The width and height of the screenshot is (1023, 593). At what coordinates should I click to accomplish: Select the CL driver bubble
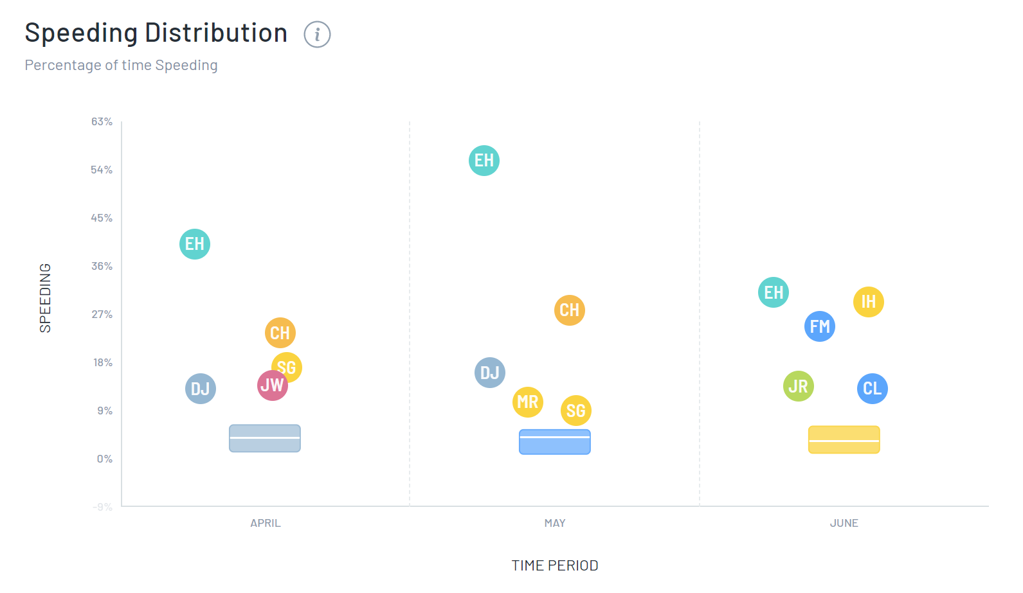pyautogui.click(x=873, y=389)
